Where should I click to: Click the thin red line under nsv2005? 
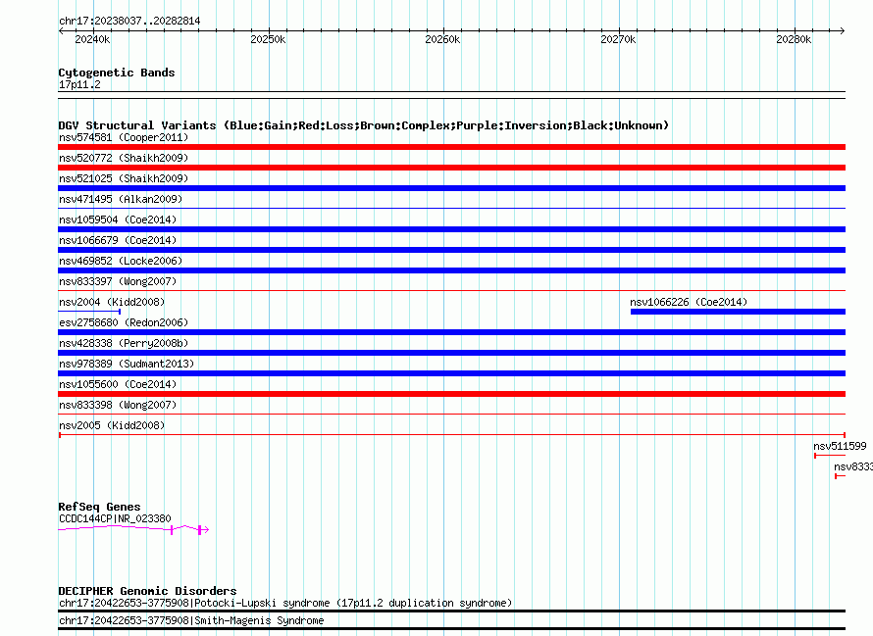[451, 434]
